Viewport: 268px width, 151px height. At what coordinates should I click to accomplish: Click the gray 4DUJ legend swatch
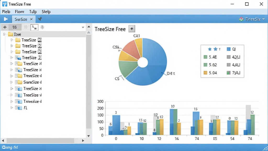pyautogui.click(x=228, y=57)
